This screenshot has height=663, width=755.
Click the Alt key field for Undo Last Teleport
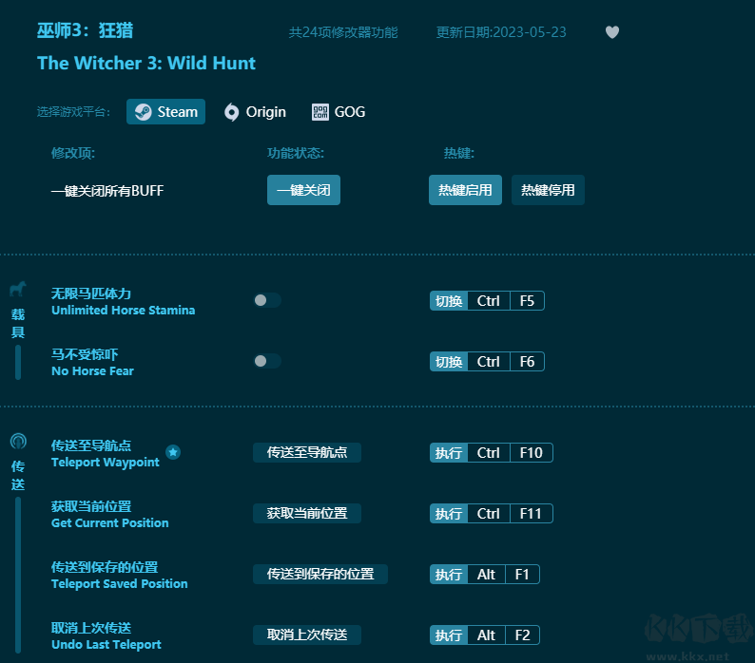click(x=486, y=635)
